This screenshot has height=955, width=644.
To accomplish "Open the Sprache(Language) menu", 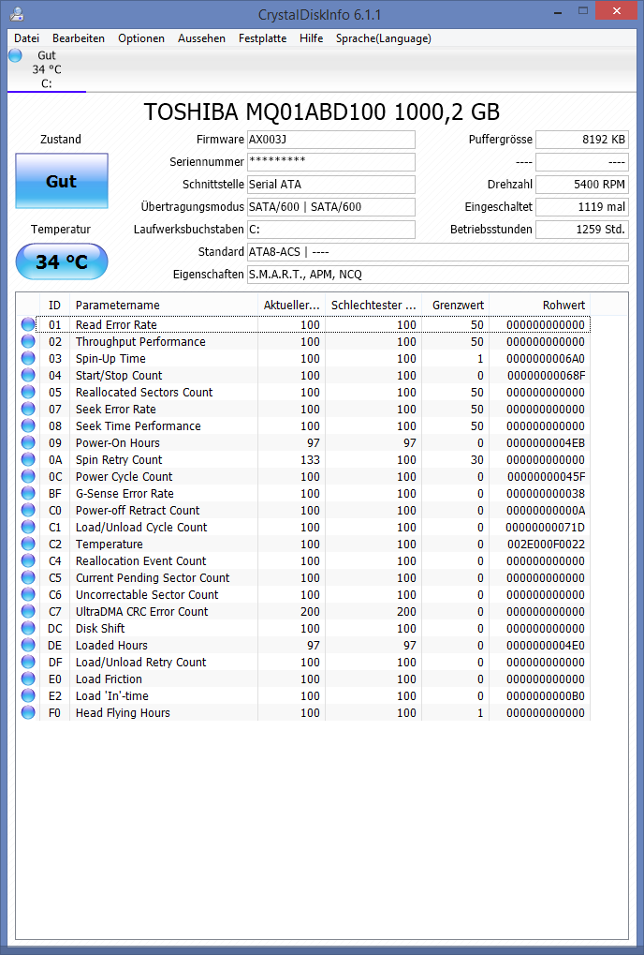I will 383,38.
